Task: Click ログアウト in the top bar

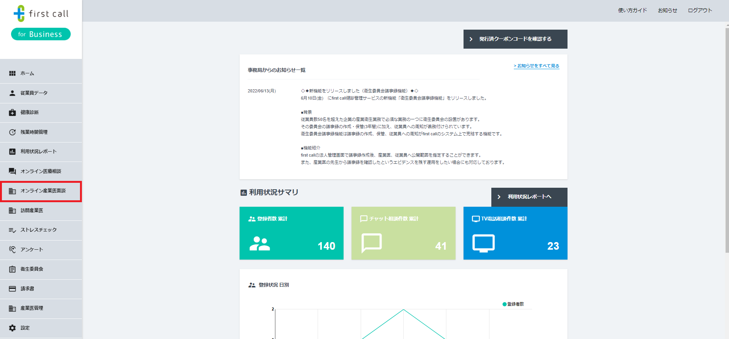Action: 700,11
